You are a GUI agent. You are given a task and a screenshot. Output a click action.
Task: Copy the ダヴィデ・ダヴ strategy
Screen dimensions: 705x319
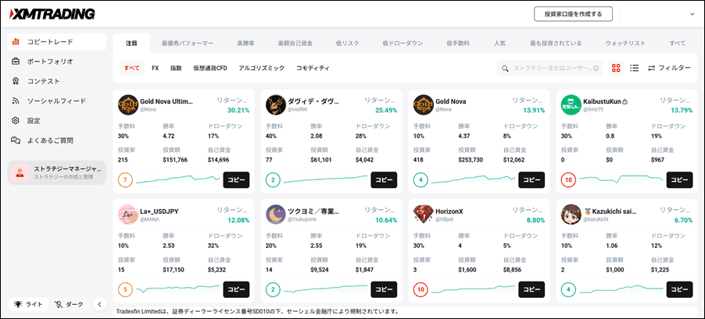pyautogui.click(x=384, y=180)
